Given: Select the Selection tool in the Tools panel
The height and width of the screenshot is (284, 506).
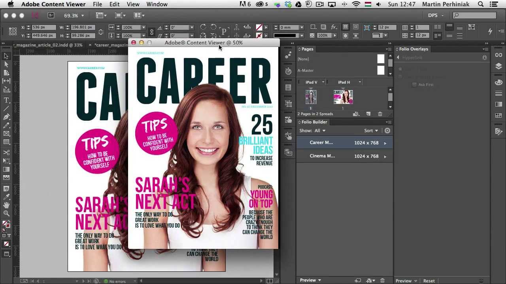Looking at the screenshot, I should [x=6, y=56].
